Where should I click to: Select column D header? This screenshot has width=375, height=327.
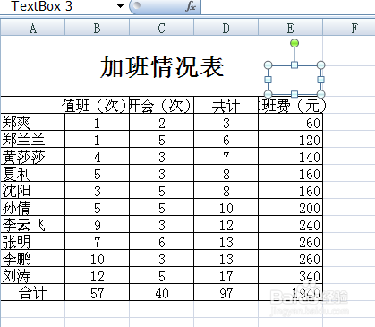click(226, 29)
